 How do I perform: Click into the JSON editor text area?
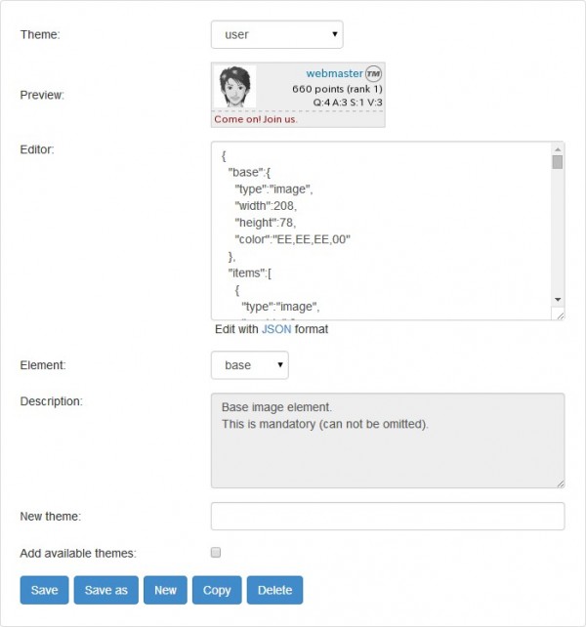[381, 230]
